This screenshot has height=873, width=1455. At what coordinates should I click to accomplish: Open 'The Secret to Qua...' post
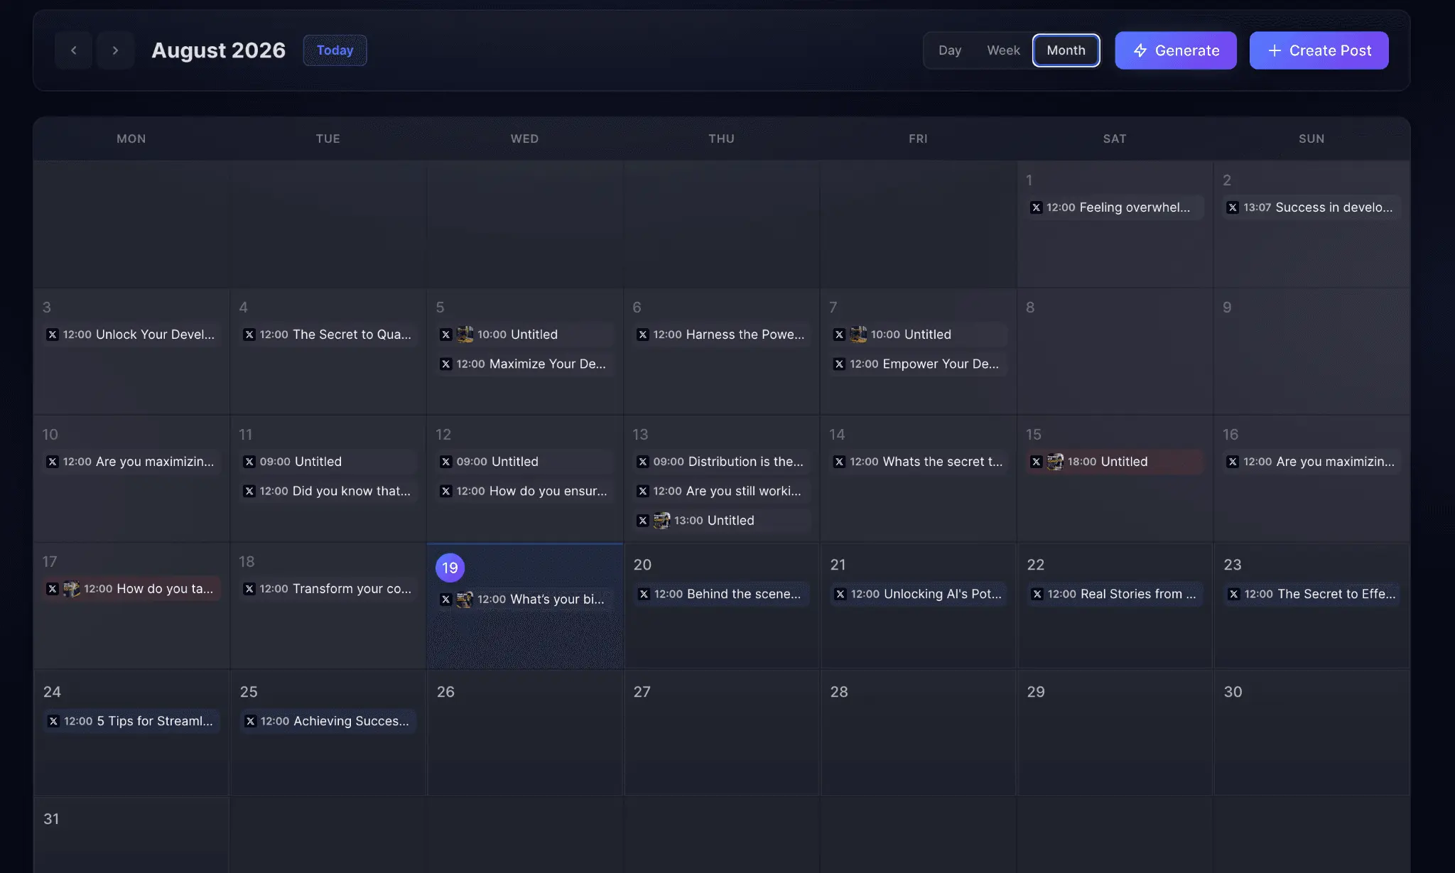(328, 335)
